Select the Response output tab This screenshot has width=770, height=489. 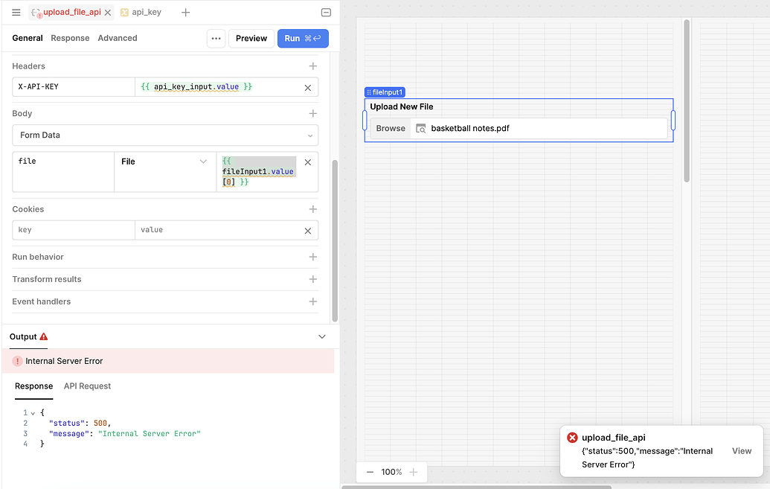tap(34, 386)
